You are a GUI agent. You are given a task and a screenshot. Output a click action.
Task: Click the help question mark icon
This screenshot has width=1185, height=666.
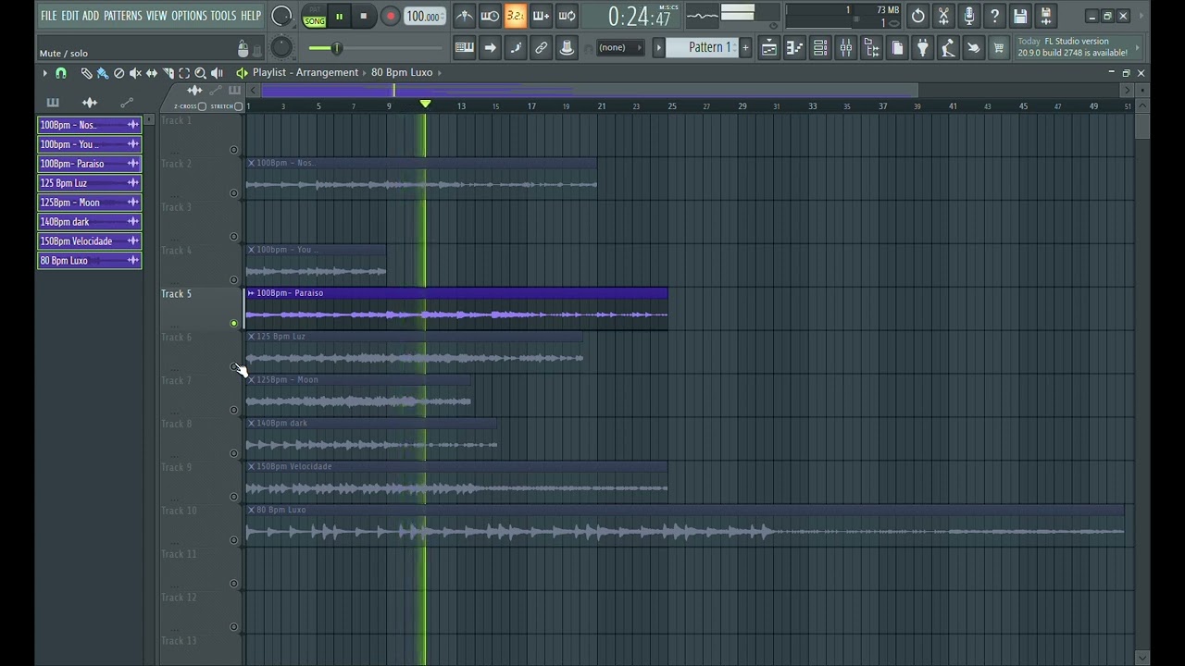pos(994,16)
